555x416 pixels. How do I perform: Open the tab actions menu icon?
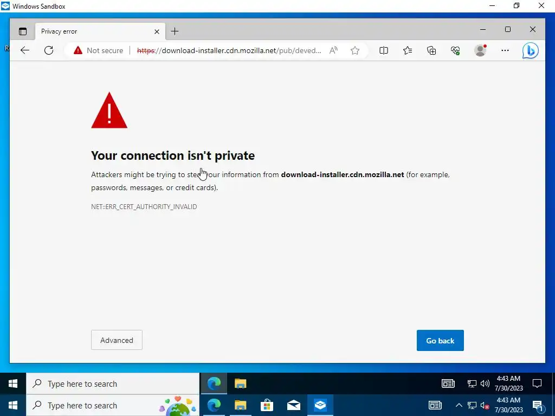click(x=23, y=31)
